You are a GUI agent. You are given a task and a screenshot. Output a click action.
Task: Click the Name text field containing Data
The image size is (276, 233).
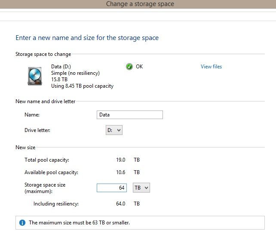(x=130, y=115)
